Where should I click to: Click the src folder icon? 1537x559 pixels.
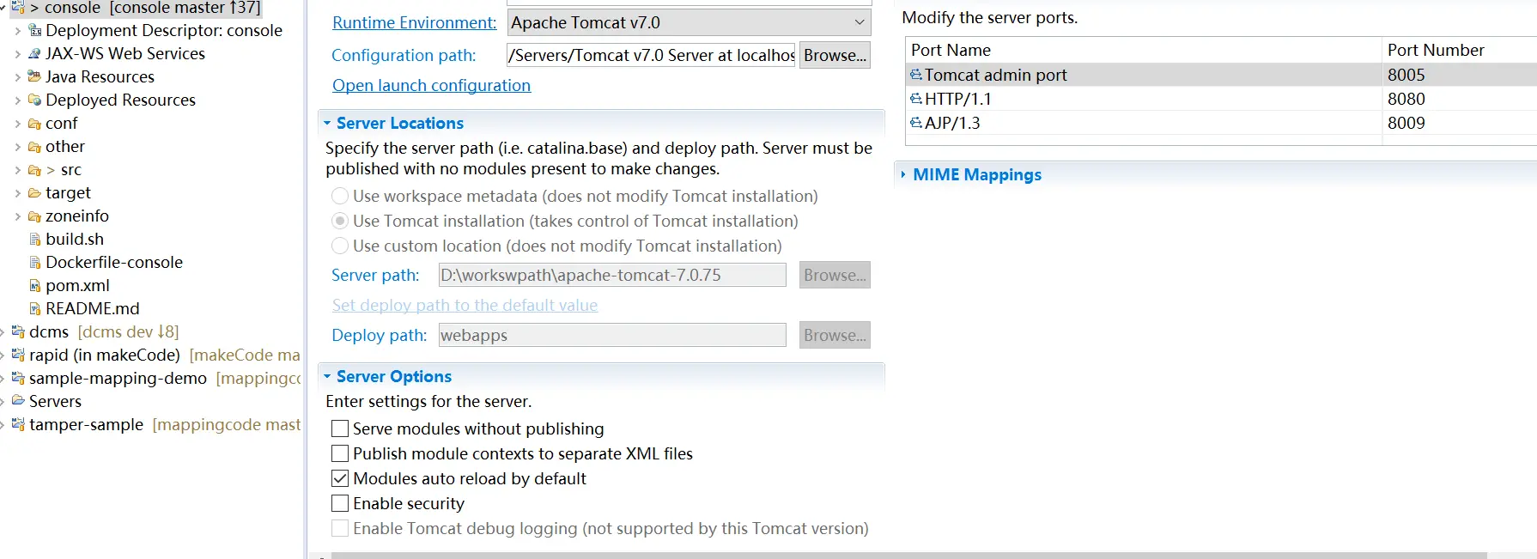(x=35, y=169)
